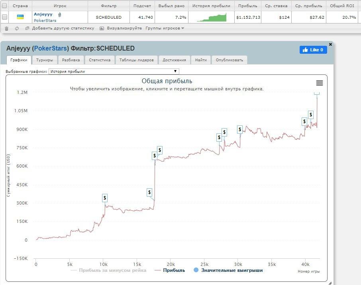Check the checkbox in the table header

pyautogui.click(x=5, y=6)
